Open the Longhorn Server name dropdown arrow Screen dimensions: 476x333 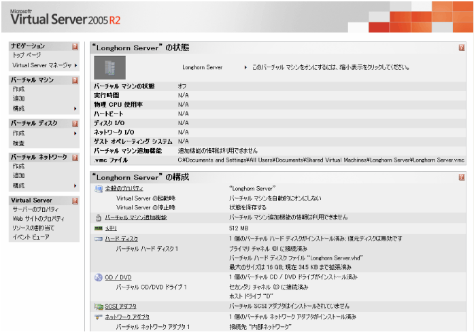coord(245,67)
